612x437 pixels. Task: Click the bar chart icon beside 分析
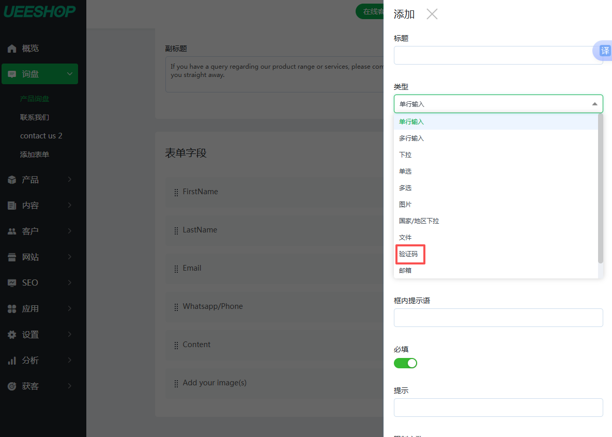(12, 361)
